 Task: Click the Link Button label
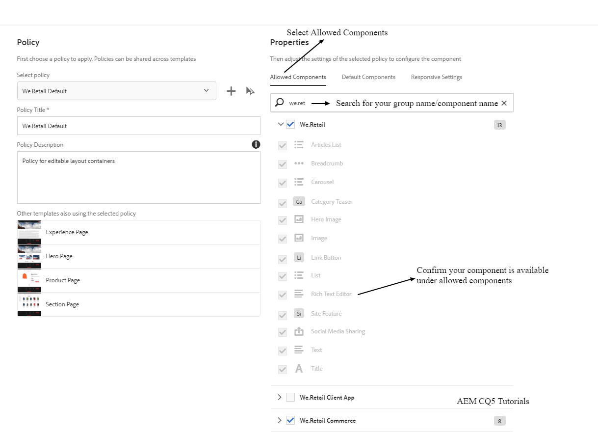[326, 258]
